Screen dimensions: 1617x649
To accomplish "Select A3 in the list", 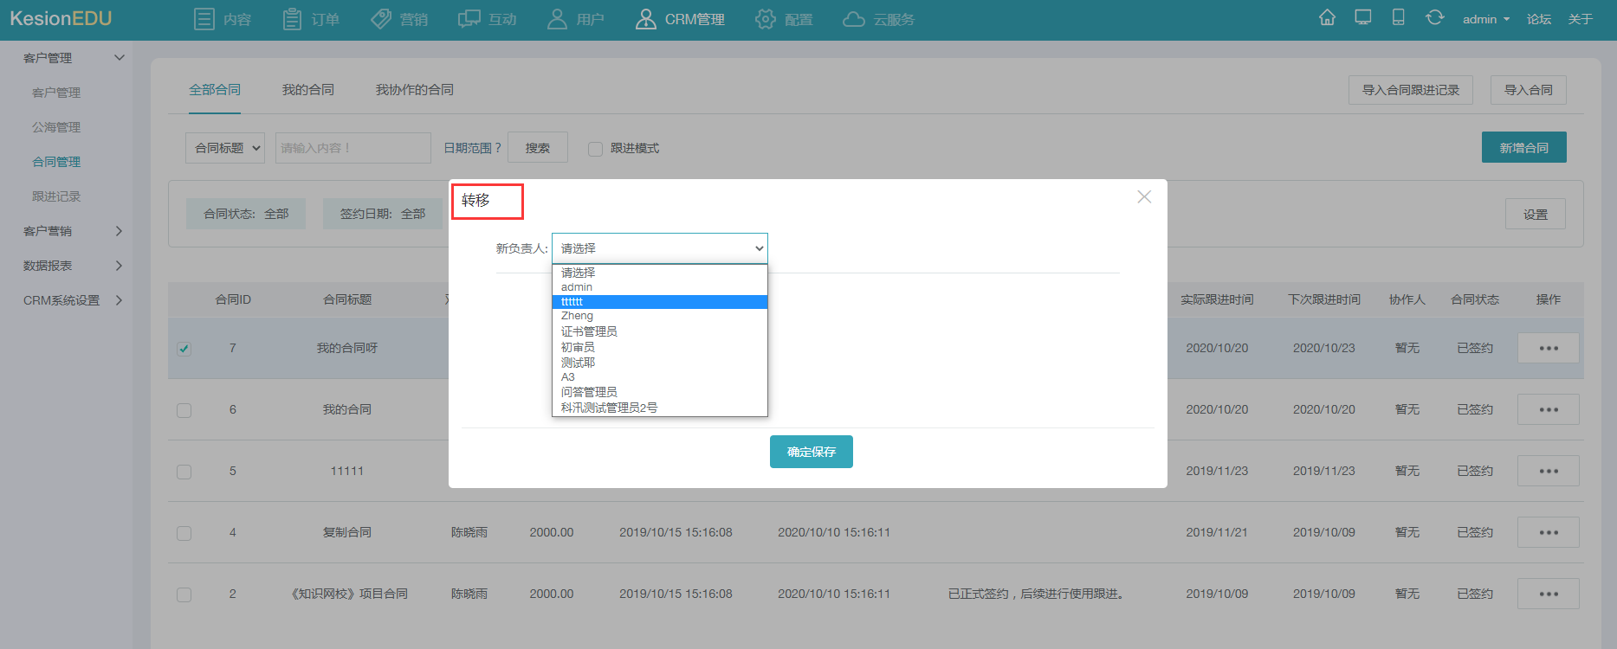I will click(x=660, y=377).
